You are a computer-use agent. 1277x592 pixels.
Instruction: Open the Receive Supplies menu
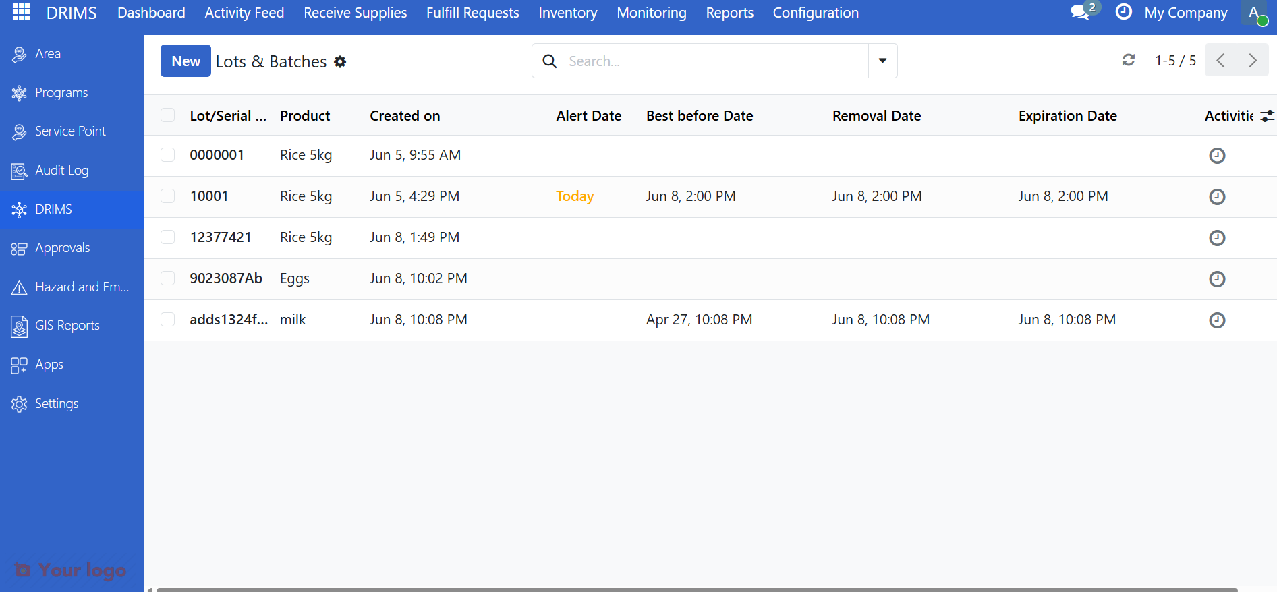(356, 13)
